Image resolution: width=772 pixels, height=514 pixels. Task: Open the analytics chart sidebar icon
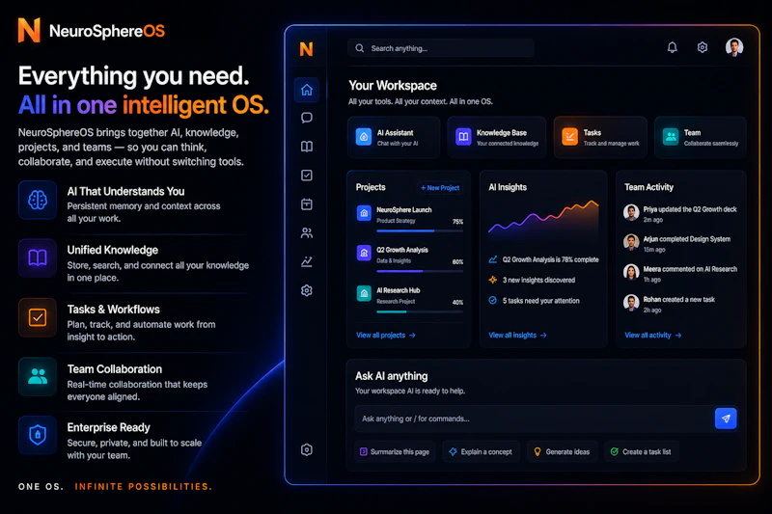307,261
